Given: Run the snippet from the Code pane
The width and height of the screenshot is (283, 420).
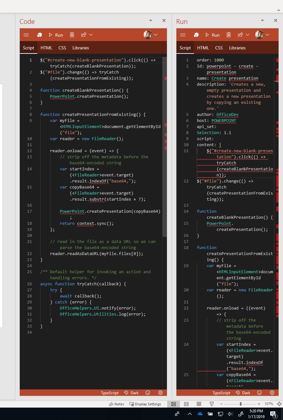Looking at the screenshot, I should pos(56,35).
